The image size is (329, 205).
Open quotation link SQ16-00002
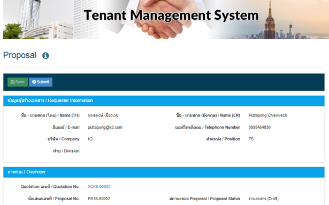99,186
